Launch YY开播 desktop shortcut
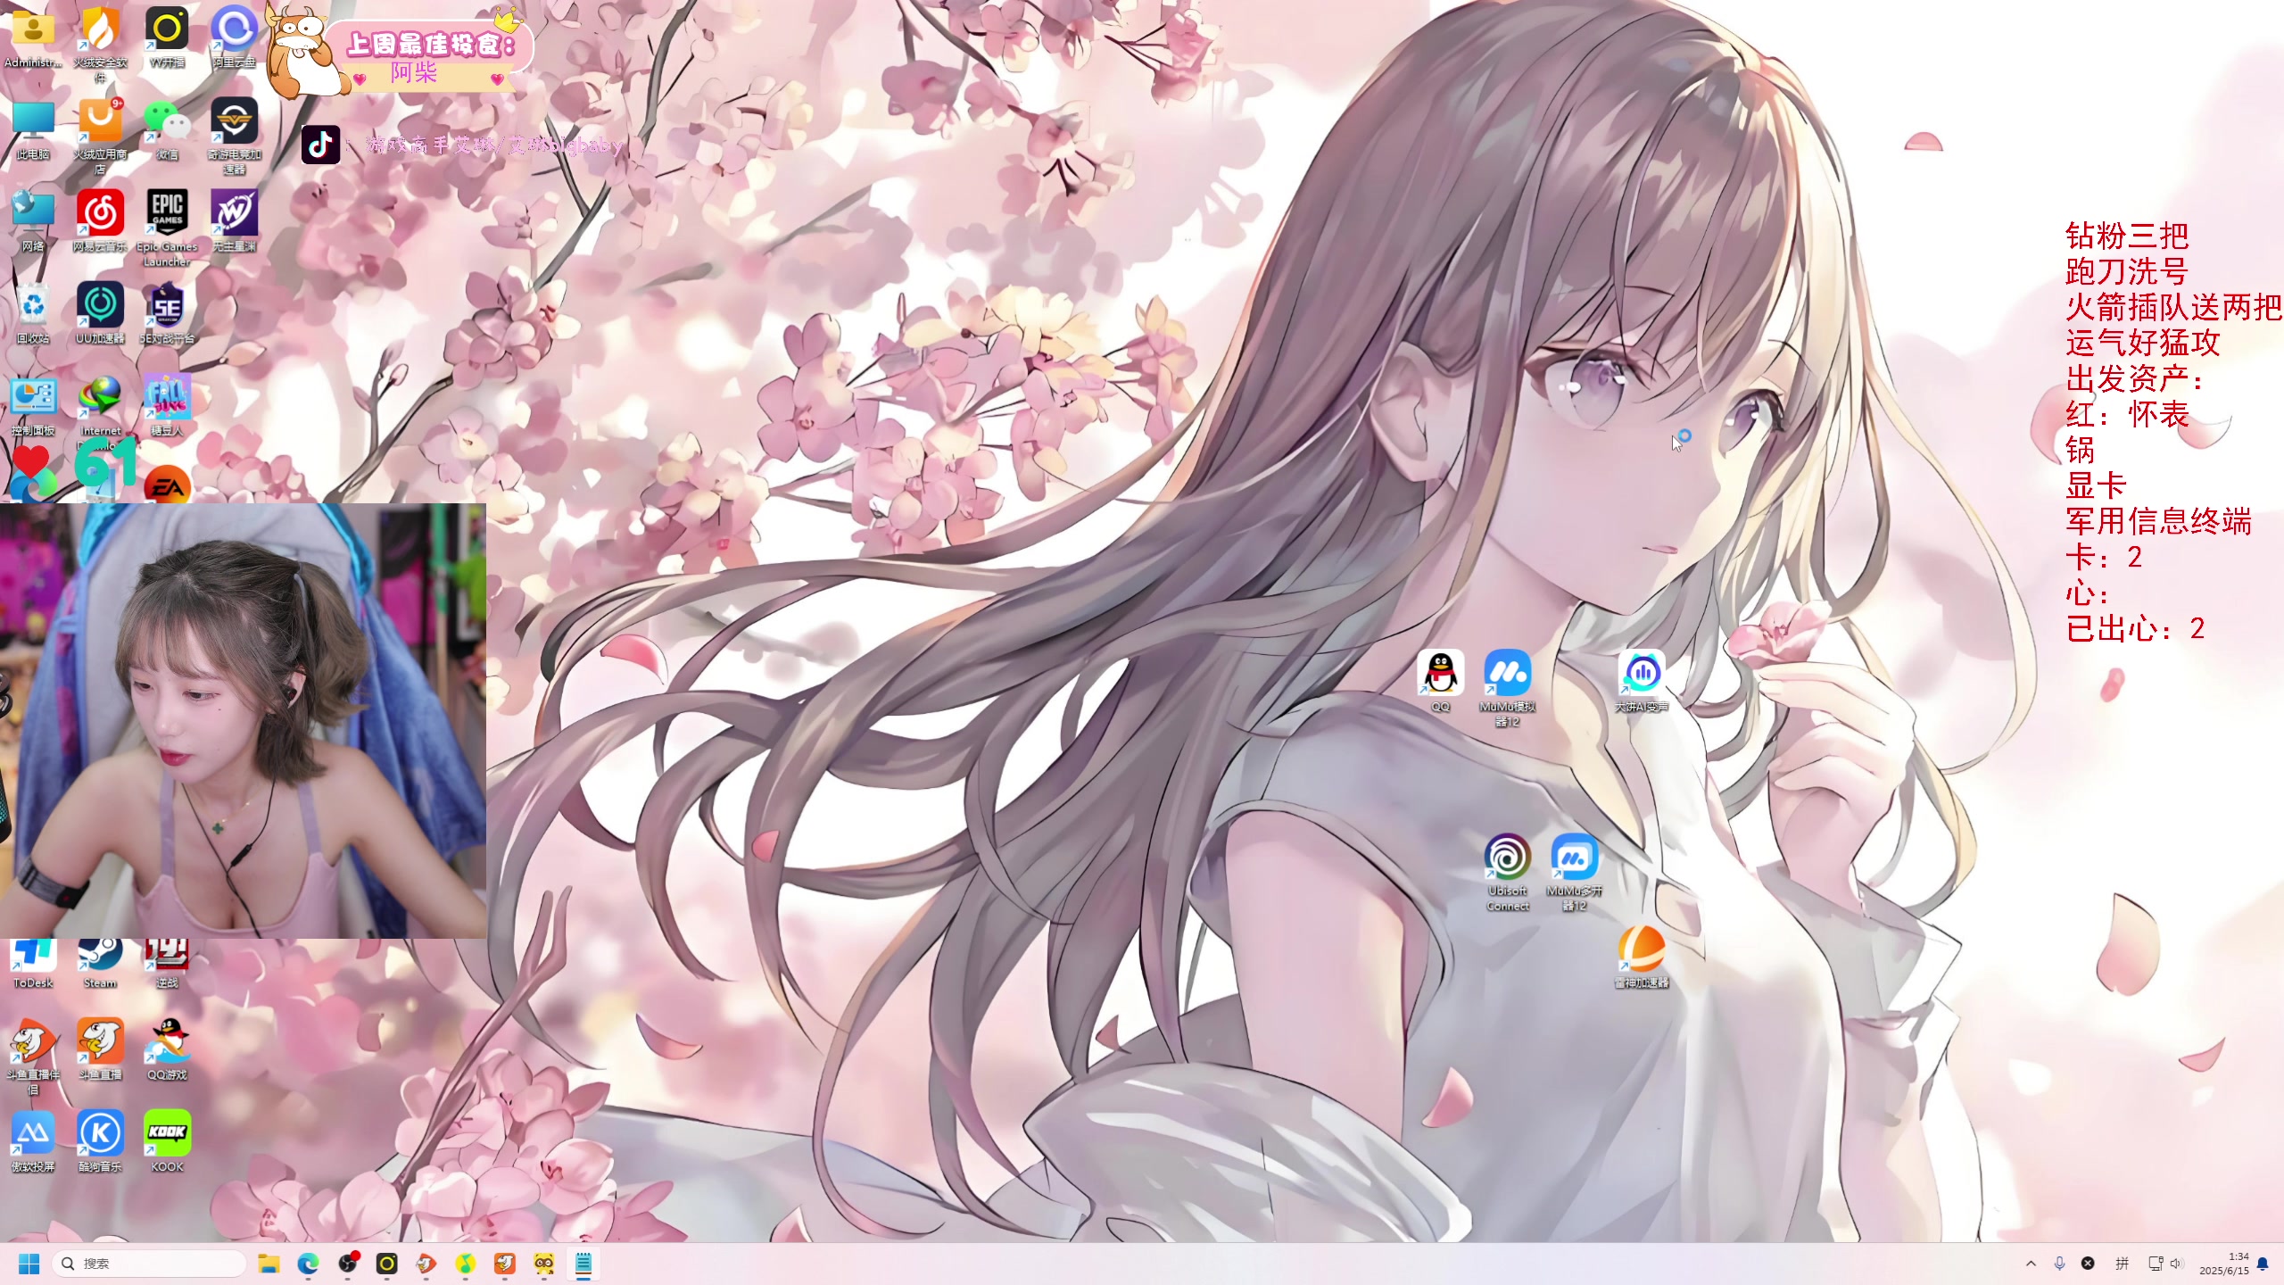Image resolution: width=2284 pixels, height=1285 pixels. pos(167,37)
